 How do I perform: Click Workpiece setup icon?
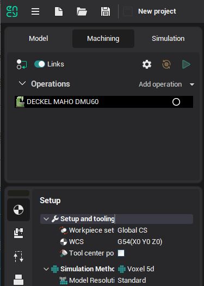tap(64, 230)
